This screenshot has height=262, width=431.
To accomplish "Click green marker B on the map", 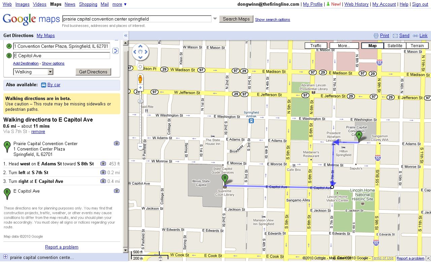I will [225, 180].
